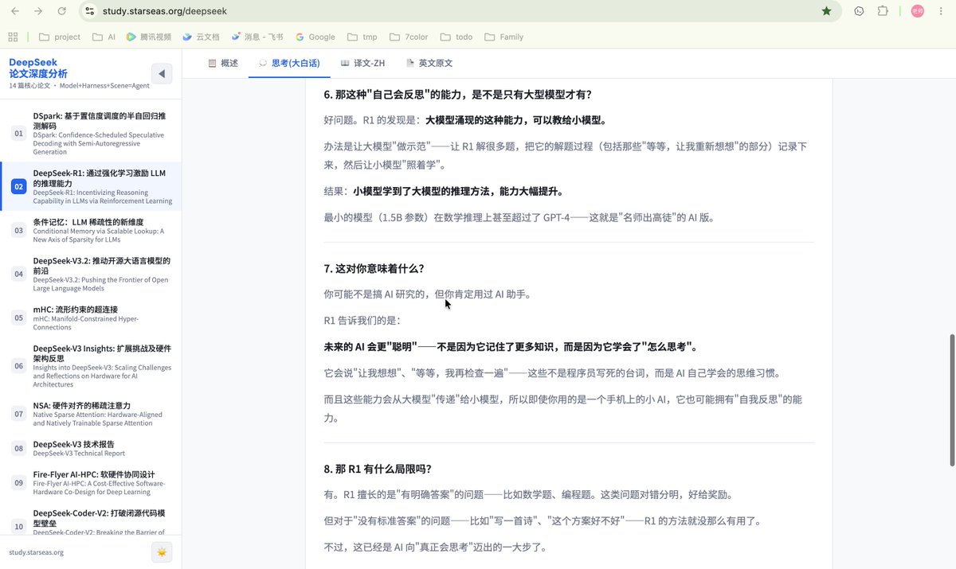Open the 7color bookmark folder
Screen dimensions: 956x569
(x=409, y=37)
